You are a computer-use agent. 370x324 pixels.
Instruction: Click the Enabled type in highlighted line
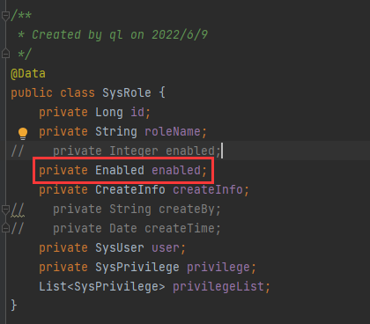tap(120, 170)
